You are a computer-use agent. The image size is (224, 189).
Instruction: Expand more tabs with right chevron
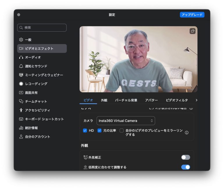196,100
